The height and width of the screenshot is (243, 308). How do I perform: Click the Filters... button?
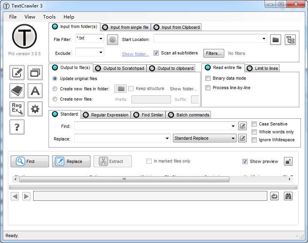coord(214,53)
